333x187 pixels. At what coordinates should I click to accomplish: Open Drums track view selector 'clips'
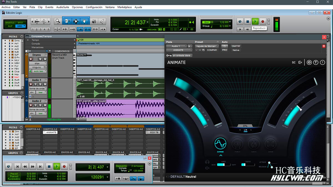[38, 63]
